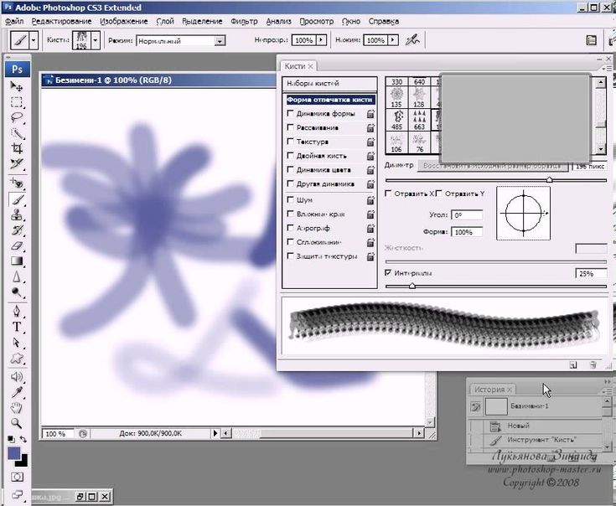Check the Отразить X box
This screenshot has width=616, height=506.
(x=388, y=194)
